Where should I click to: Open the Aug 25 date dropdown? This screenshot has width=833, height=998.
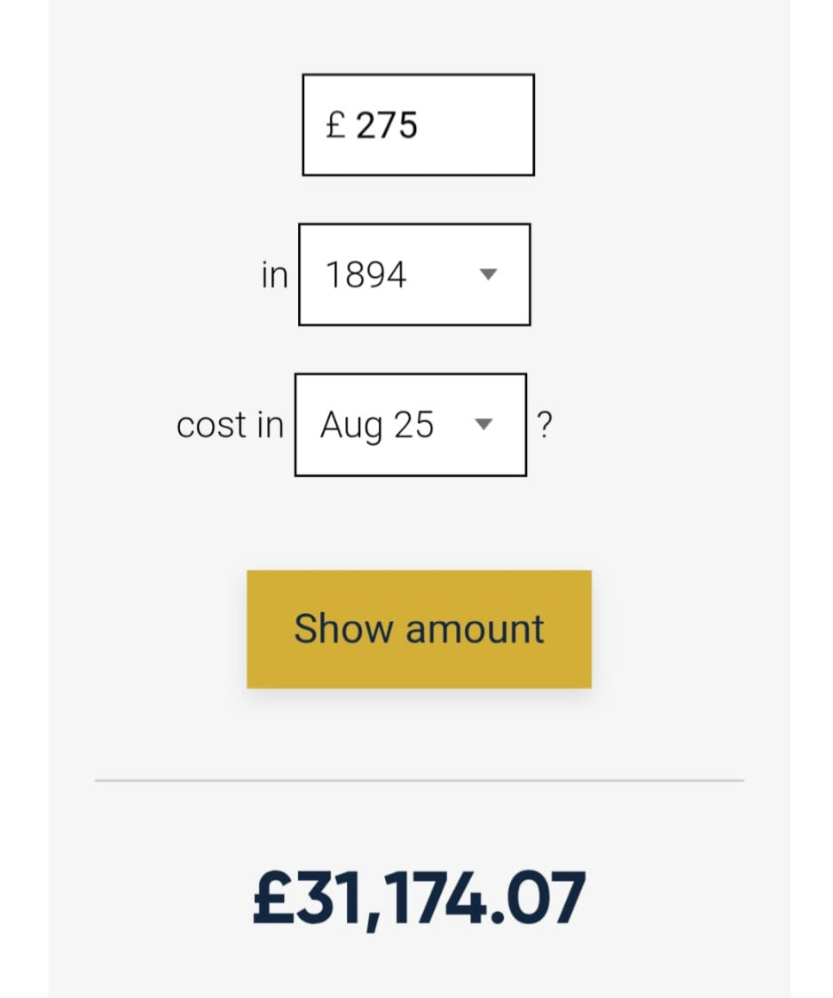(410, 425)
